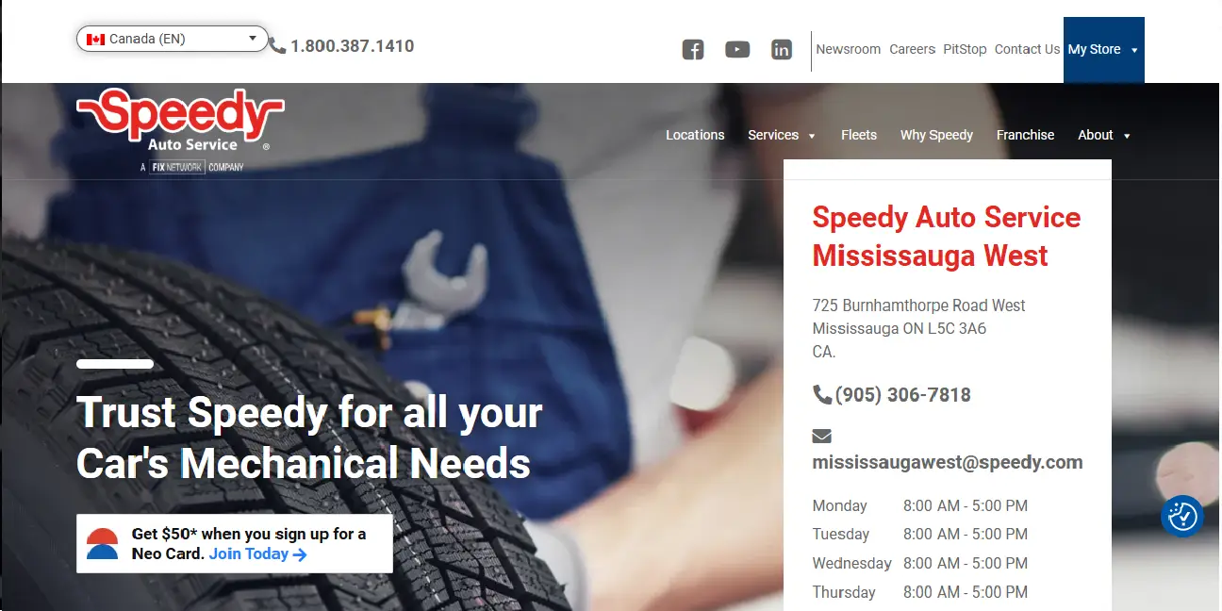1222x611 pixels.
Task: Expand the About menu
Action: click(1104, 135)
